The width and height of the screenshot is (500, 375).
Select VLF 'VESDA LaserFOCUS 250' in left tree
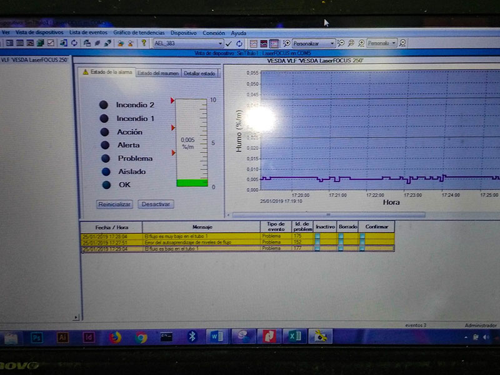pos(34,59)
